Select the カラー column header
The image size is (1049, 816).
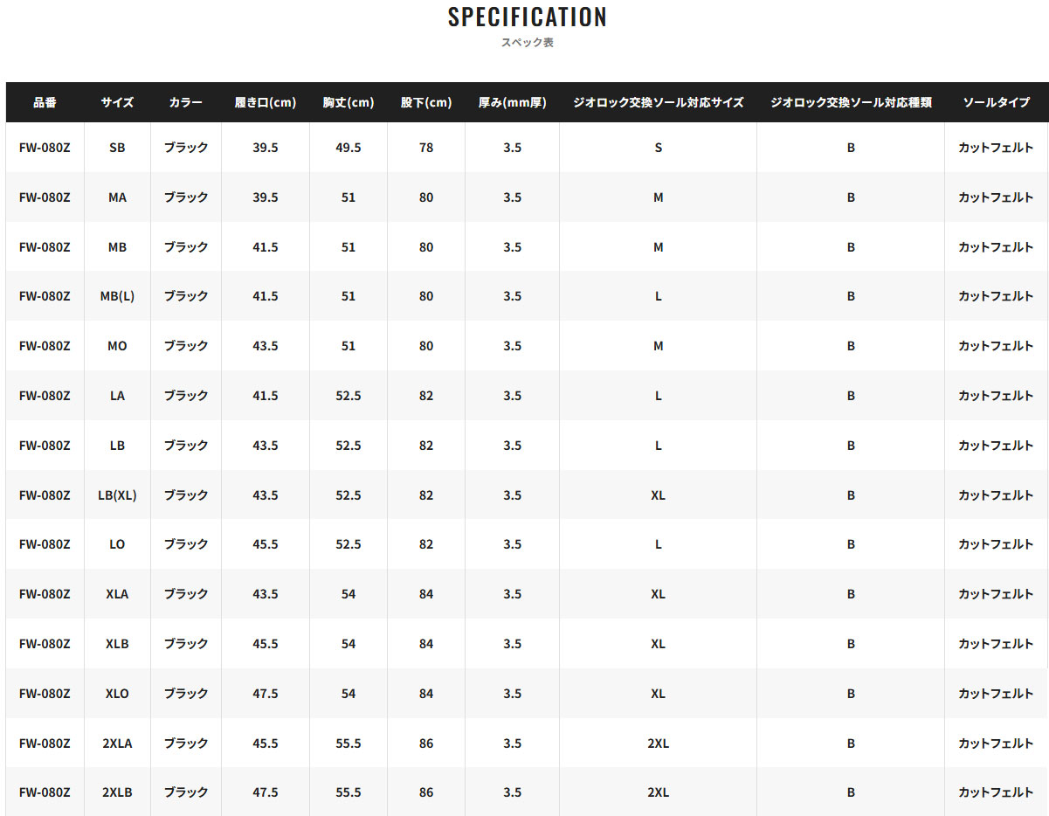point(186,102)
